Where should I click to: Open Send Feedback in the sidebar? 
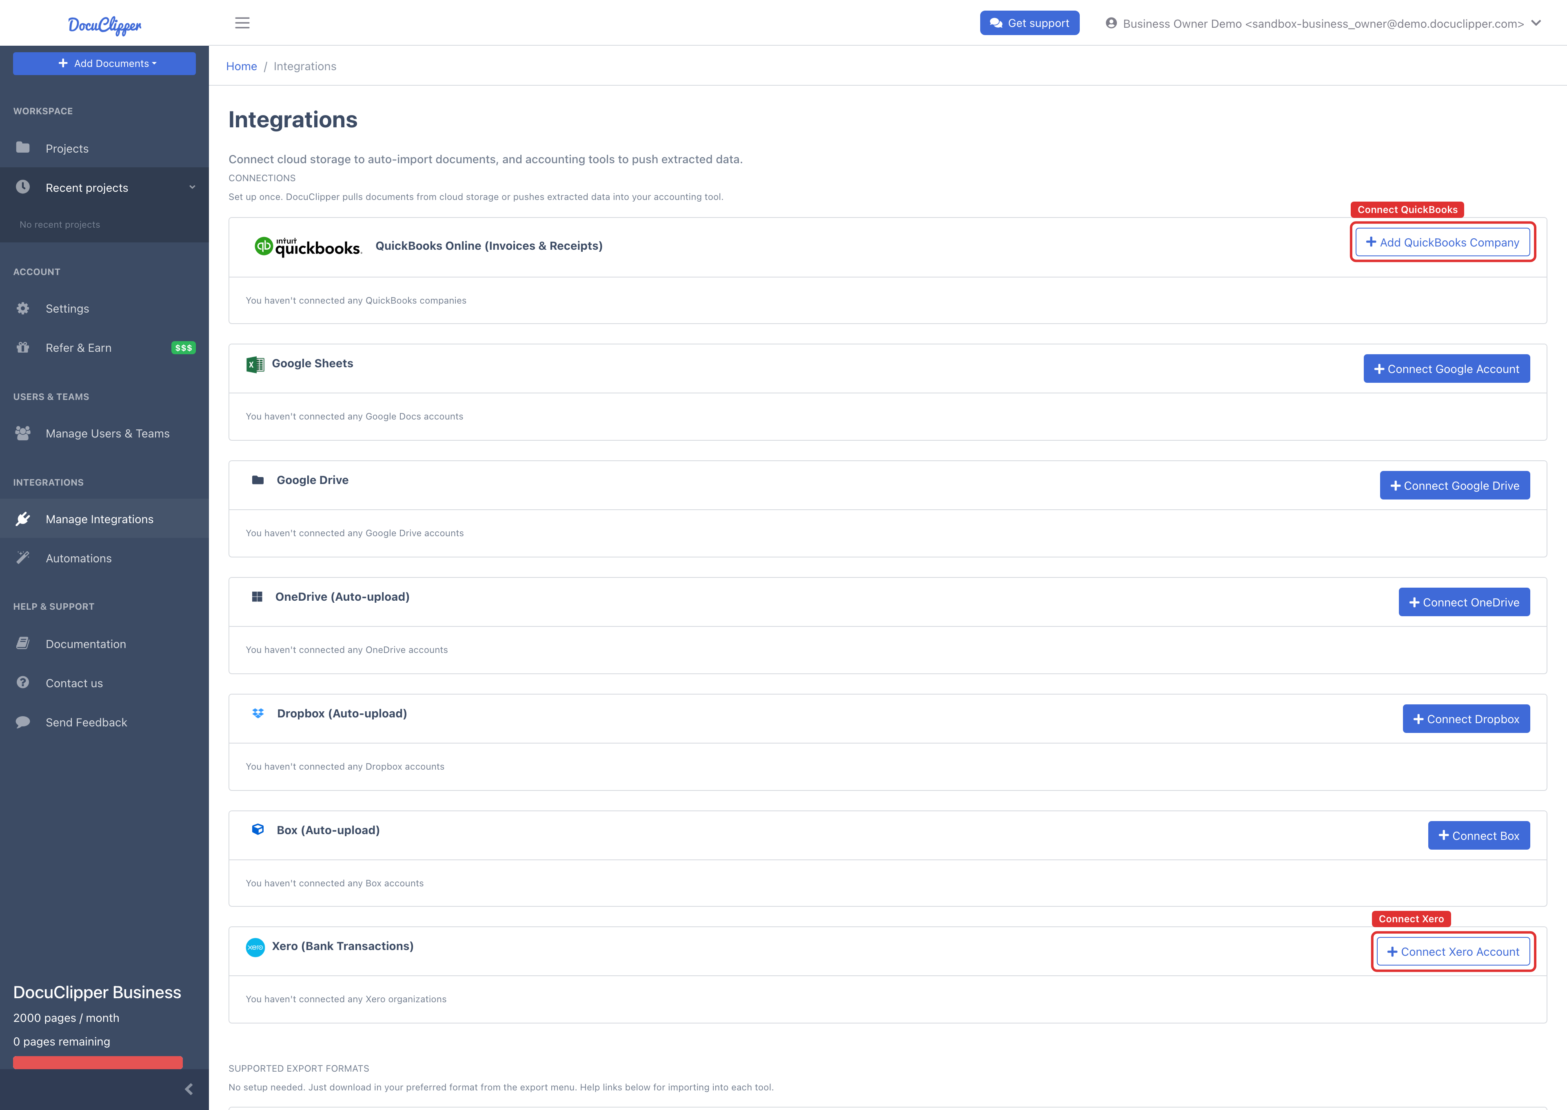[104, 722]
